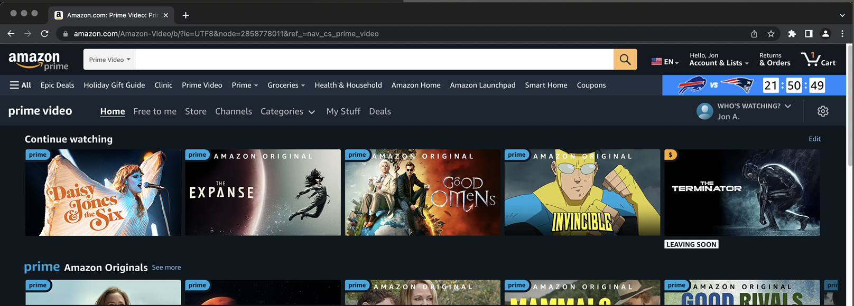Open the Chrome profile icon
Image resolution: width=854 pixels, height=306 pixels.
coord(825,34)
